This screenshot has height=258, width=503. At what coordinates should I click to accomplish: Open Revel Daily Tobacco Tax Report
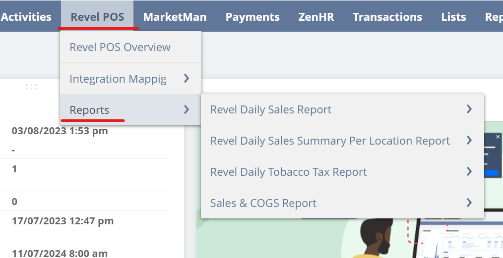[342, 171]
